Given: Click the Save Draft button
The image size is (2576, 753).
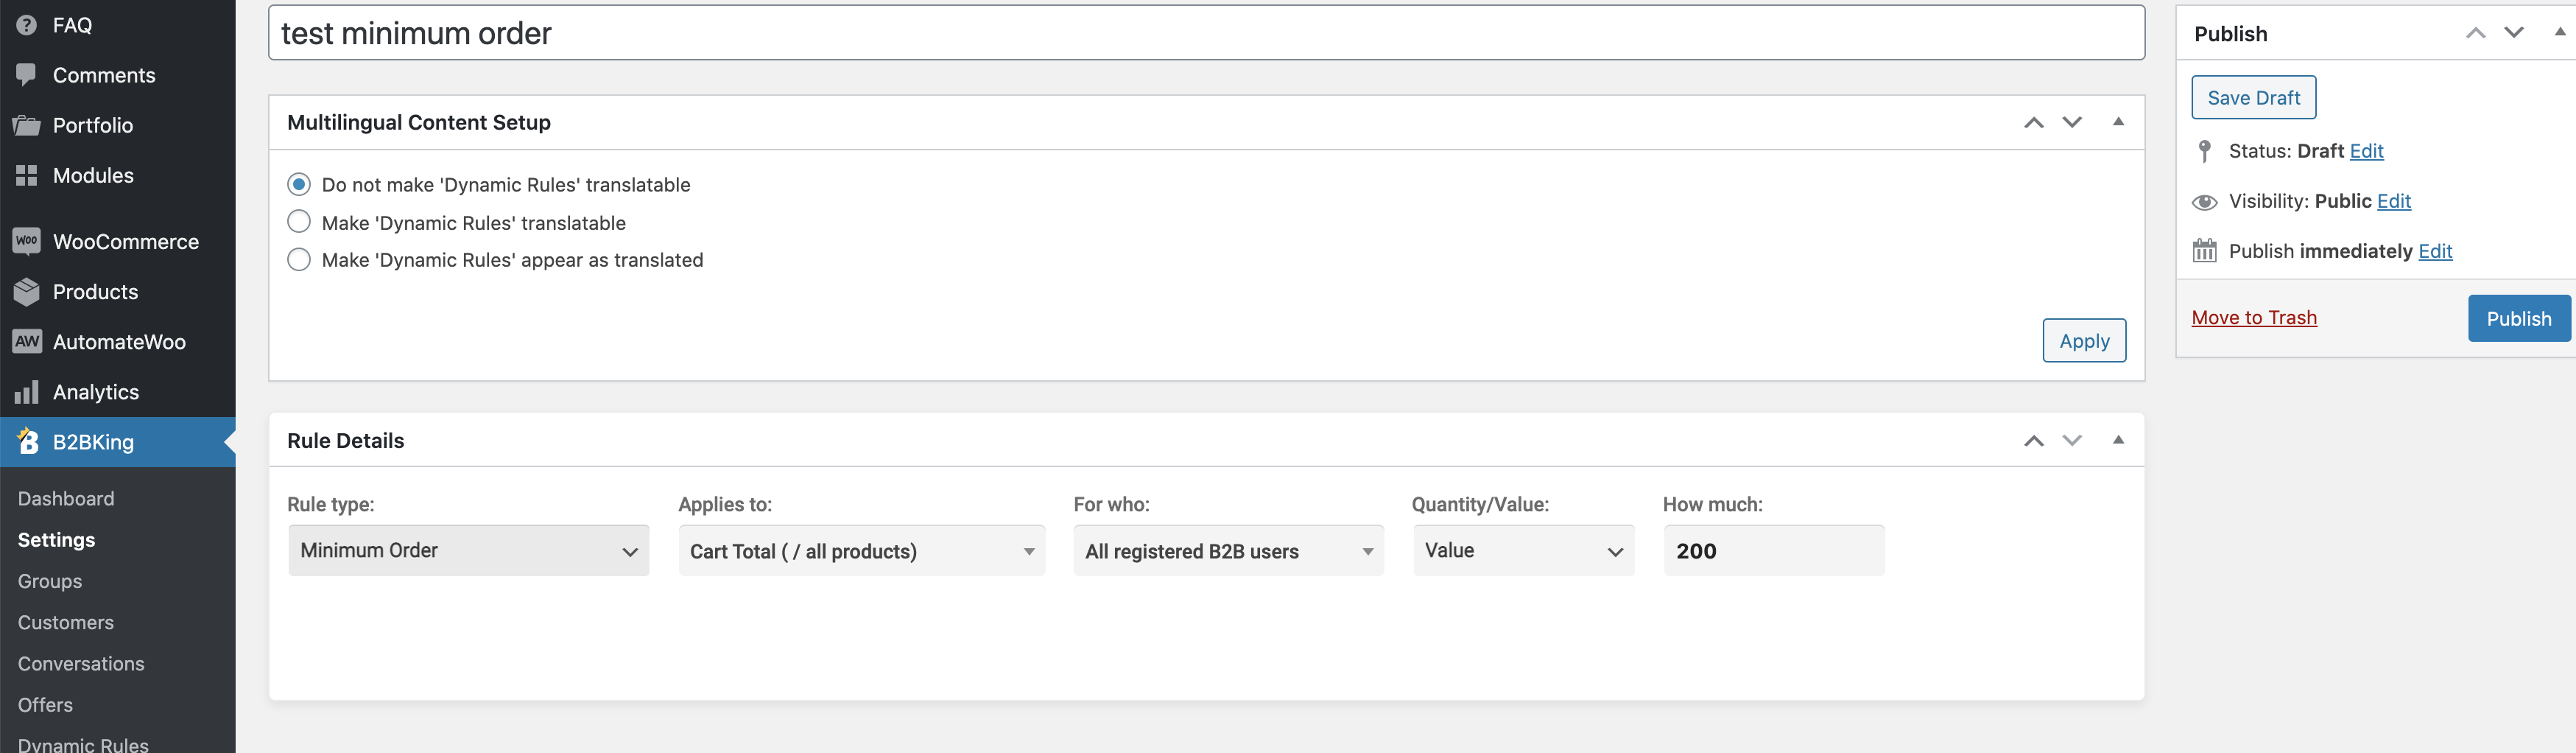Looking at the screenshot, I should [x=2253, y=97].
